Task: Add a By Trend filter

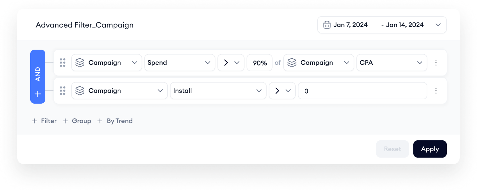Action: (115, 121)
